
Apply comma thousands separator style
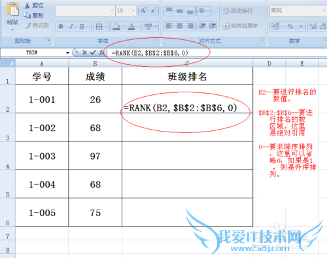pos(301,26)
